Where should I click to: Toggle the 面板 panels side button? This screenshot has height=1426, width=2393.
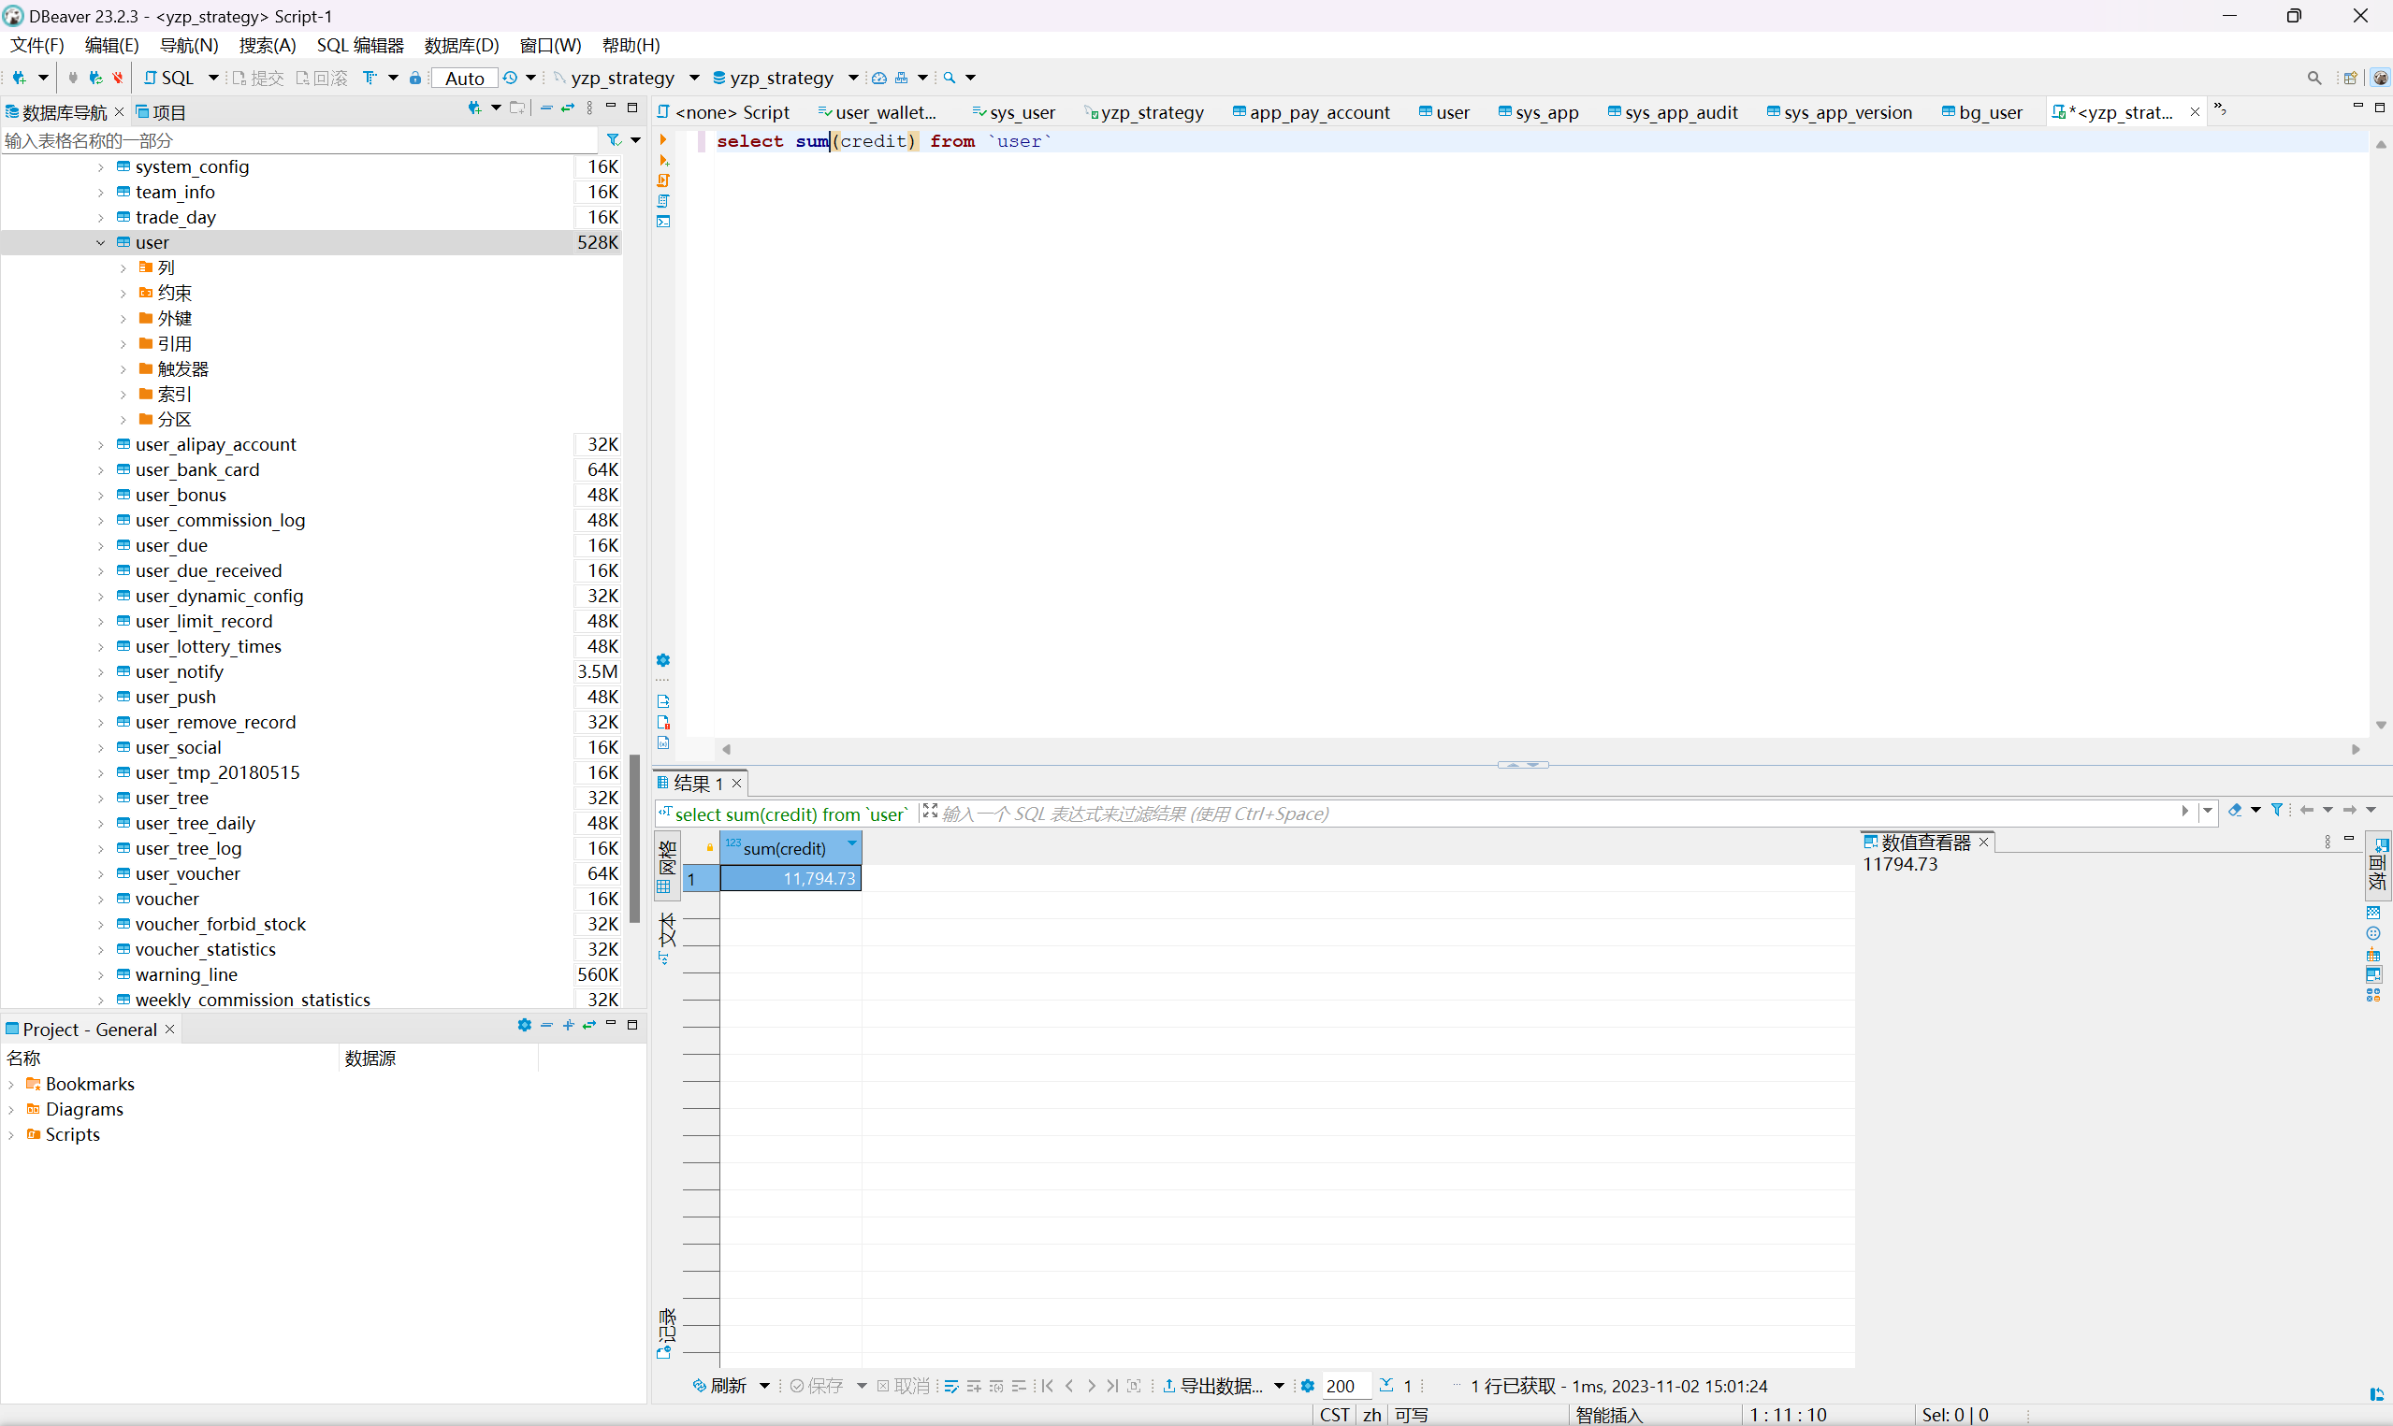click(2379, 865)
